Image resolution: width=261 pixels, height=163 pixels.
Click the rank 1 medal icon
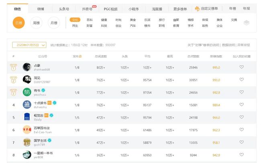14,67
